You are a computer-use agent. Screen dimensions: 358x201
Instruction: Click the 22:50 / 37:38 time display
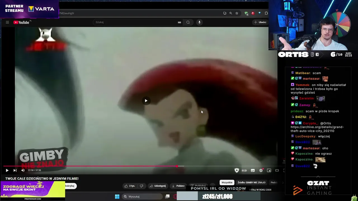[34, 170]
